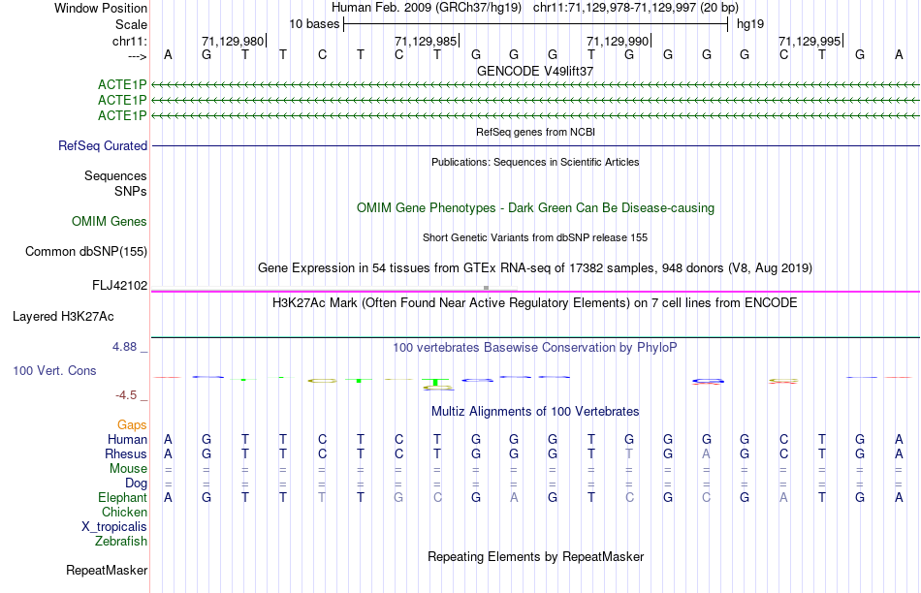Open the H3K27Ac Mark ENCODE track title
The height and width of the screenshot is (593, 921).
tap(535, 303)
